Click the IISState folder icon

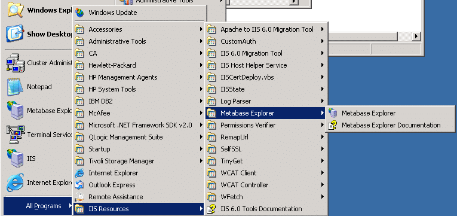coord(211,89)
